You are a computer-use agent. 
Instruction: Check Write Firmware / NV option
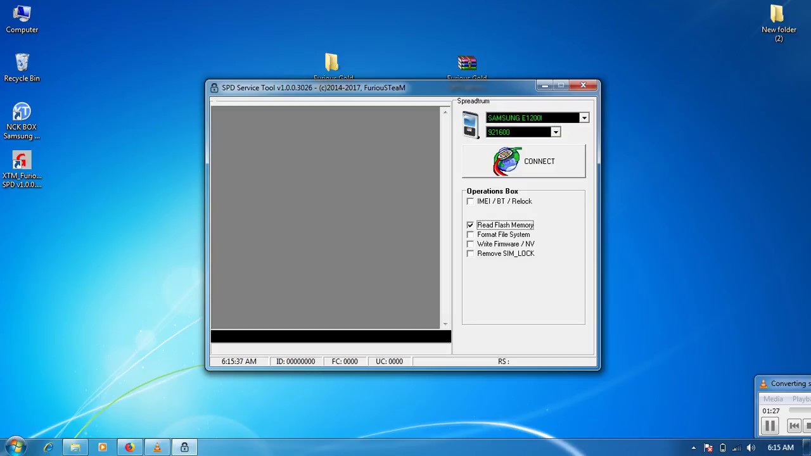[x=470, y=244]
